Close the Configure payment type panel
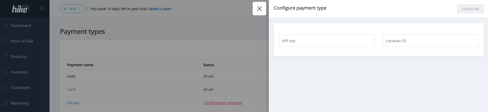488x112 pixels. [x=259, y=9]
